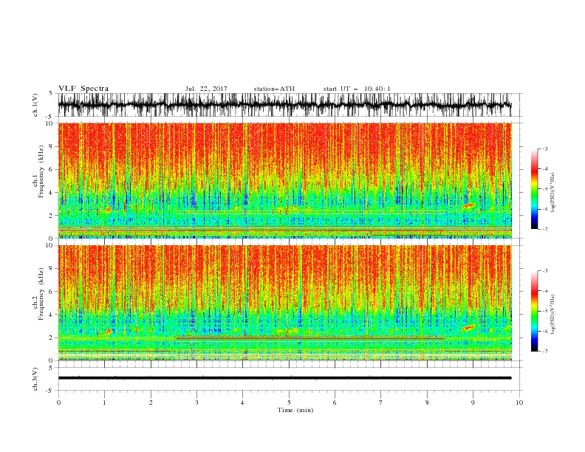585x452 pixels.
Task: Click time axis tick label '10'
Action: pos(519,403)
